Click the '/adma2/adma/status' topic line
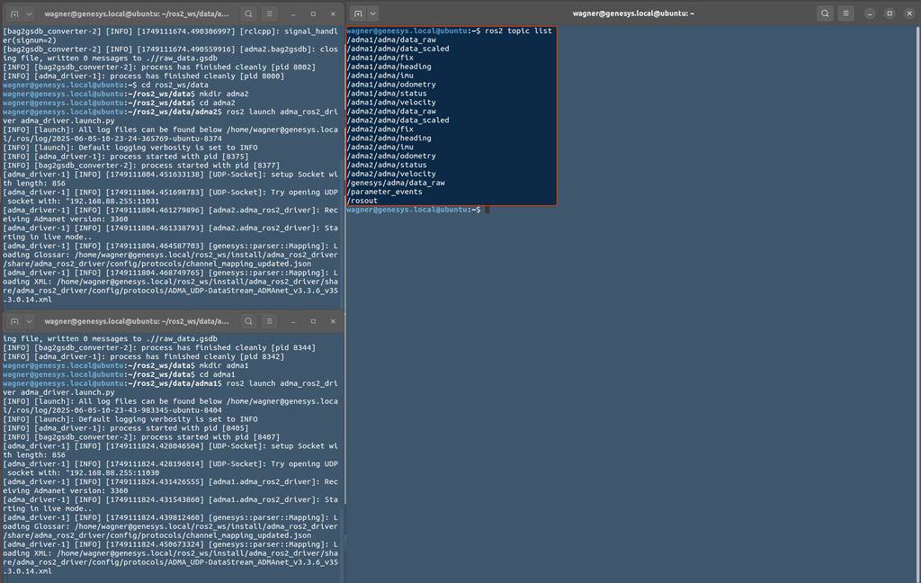This screenshot has height=583, width=921. point(387,166)
